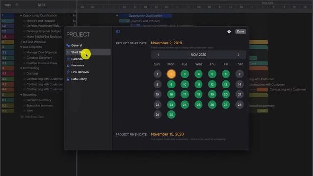
Task: Click the Date Policy shield icon
Action: point(68,79)
